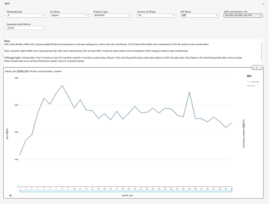Click the secondary metrics legend entry
Screen dimensions: 269x204
click(254, 82)
